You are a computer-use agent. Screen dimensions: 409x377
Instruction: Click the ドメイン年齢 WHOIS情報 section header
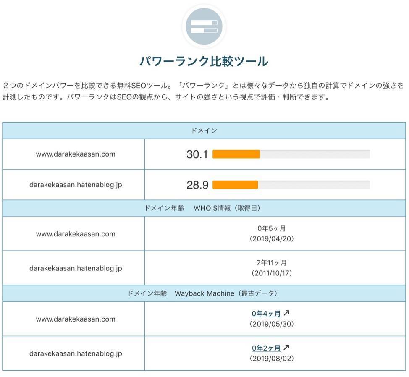coord(204,208)
